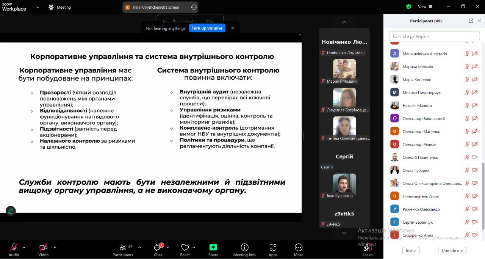Click the green Share screen icon

tap(213, 247)
